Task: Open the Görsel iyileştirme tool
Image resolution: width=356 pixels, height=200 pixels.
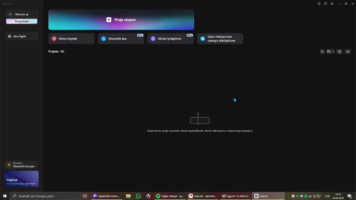Action: (x=170, y=39)
